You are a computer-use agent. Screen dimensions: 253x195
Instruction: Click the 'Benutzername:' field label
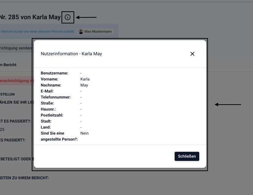[x=54, y=73]
